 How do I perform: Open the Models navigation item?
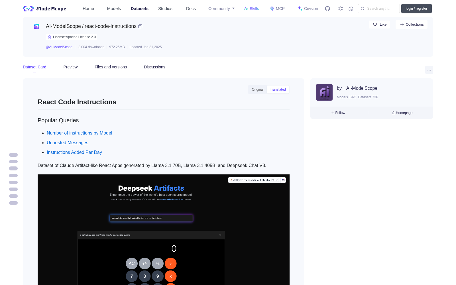click(x=114, y=9)
